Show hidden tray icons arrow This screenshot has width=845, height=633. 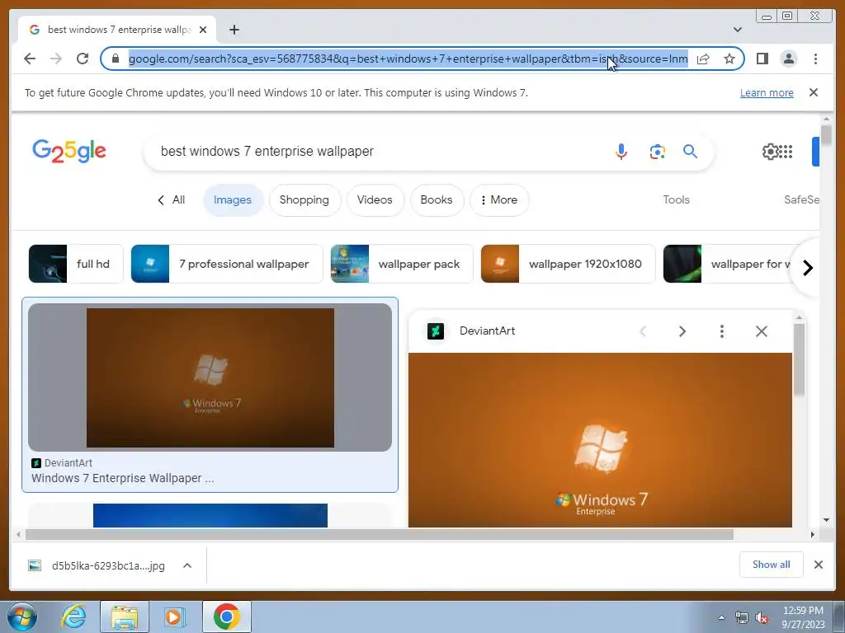point(721,617)
